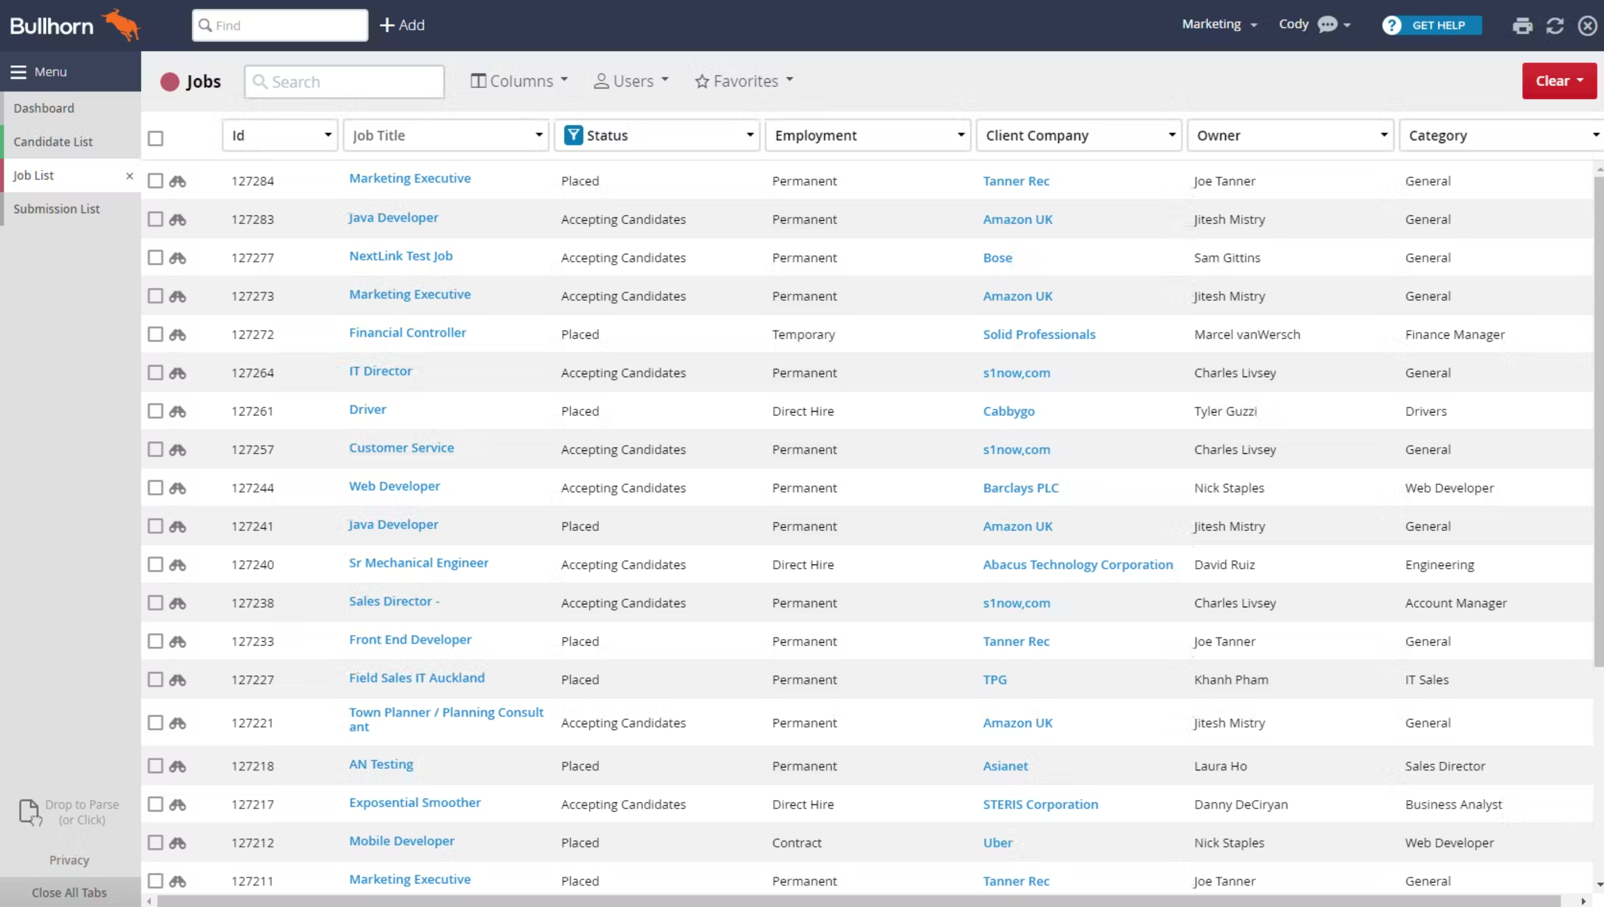The width and height of the screenshot is (1604, 907).
Task: Open Favorites using the star icon
Action: point(703,81)
